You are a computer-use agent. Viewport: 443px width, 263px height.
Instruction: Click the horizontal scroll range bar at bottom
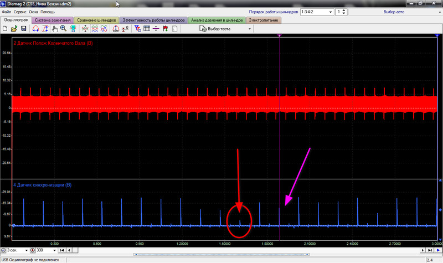tap(221, 255)
